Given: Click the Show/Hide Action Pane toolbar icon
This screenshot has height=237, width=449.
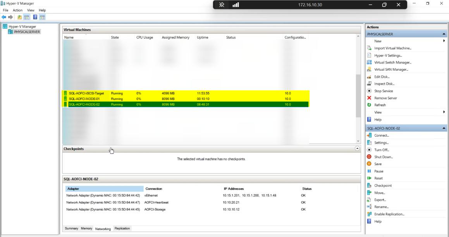Looking at the screenshot, I should [42, 17].
